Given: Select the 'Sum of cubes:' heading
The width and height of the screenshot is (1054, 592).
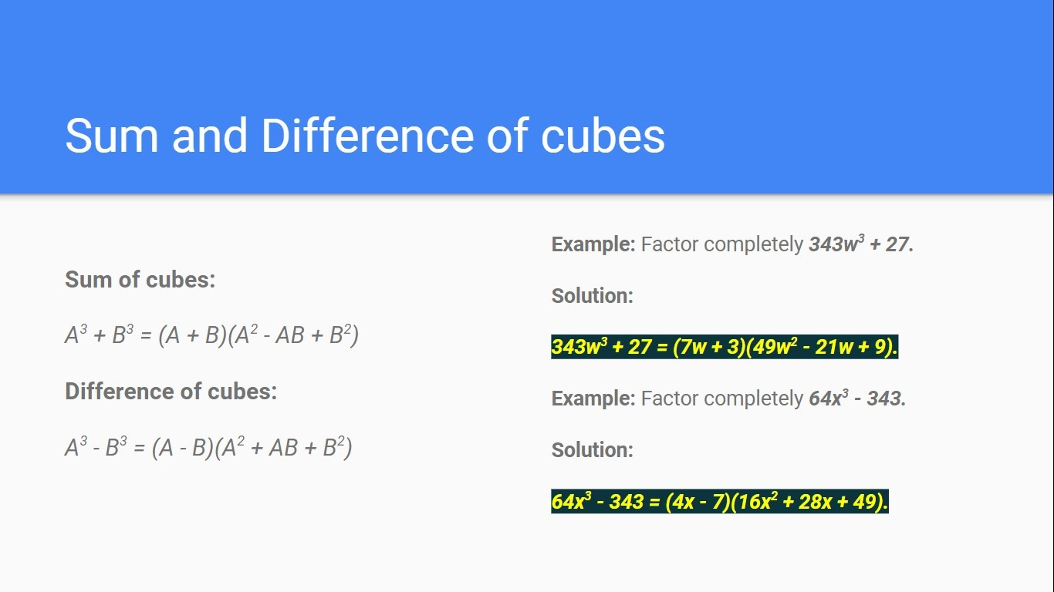Looking at the screenshot, I should (140, 279).
